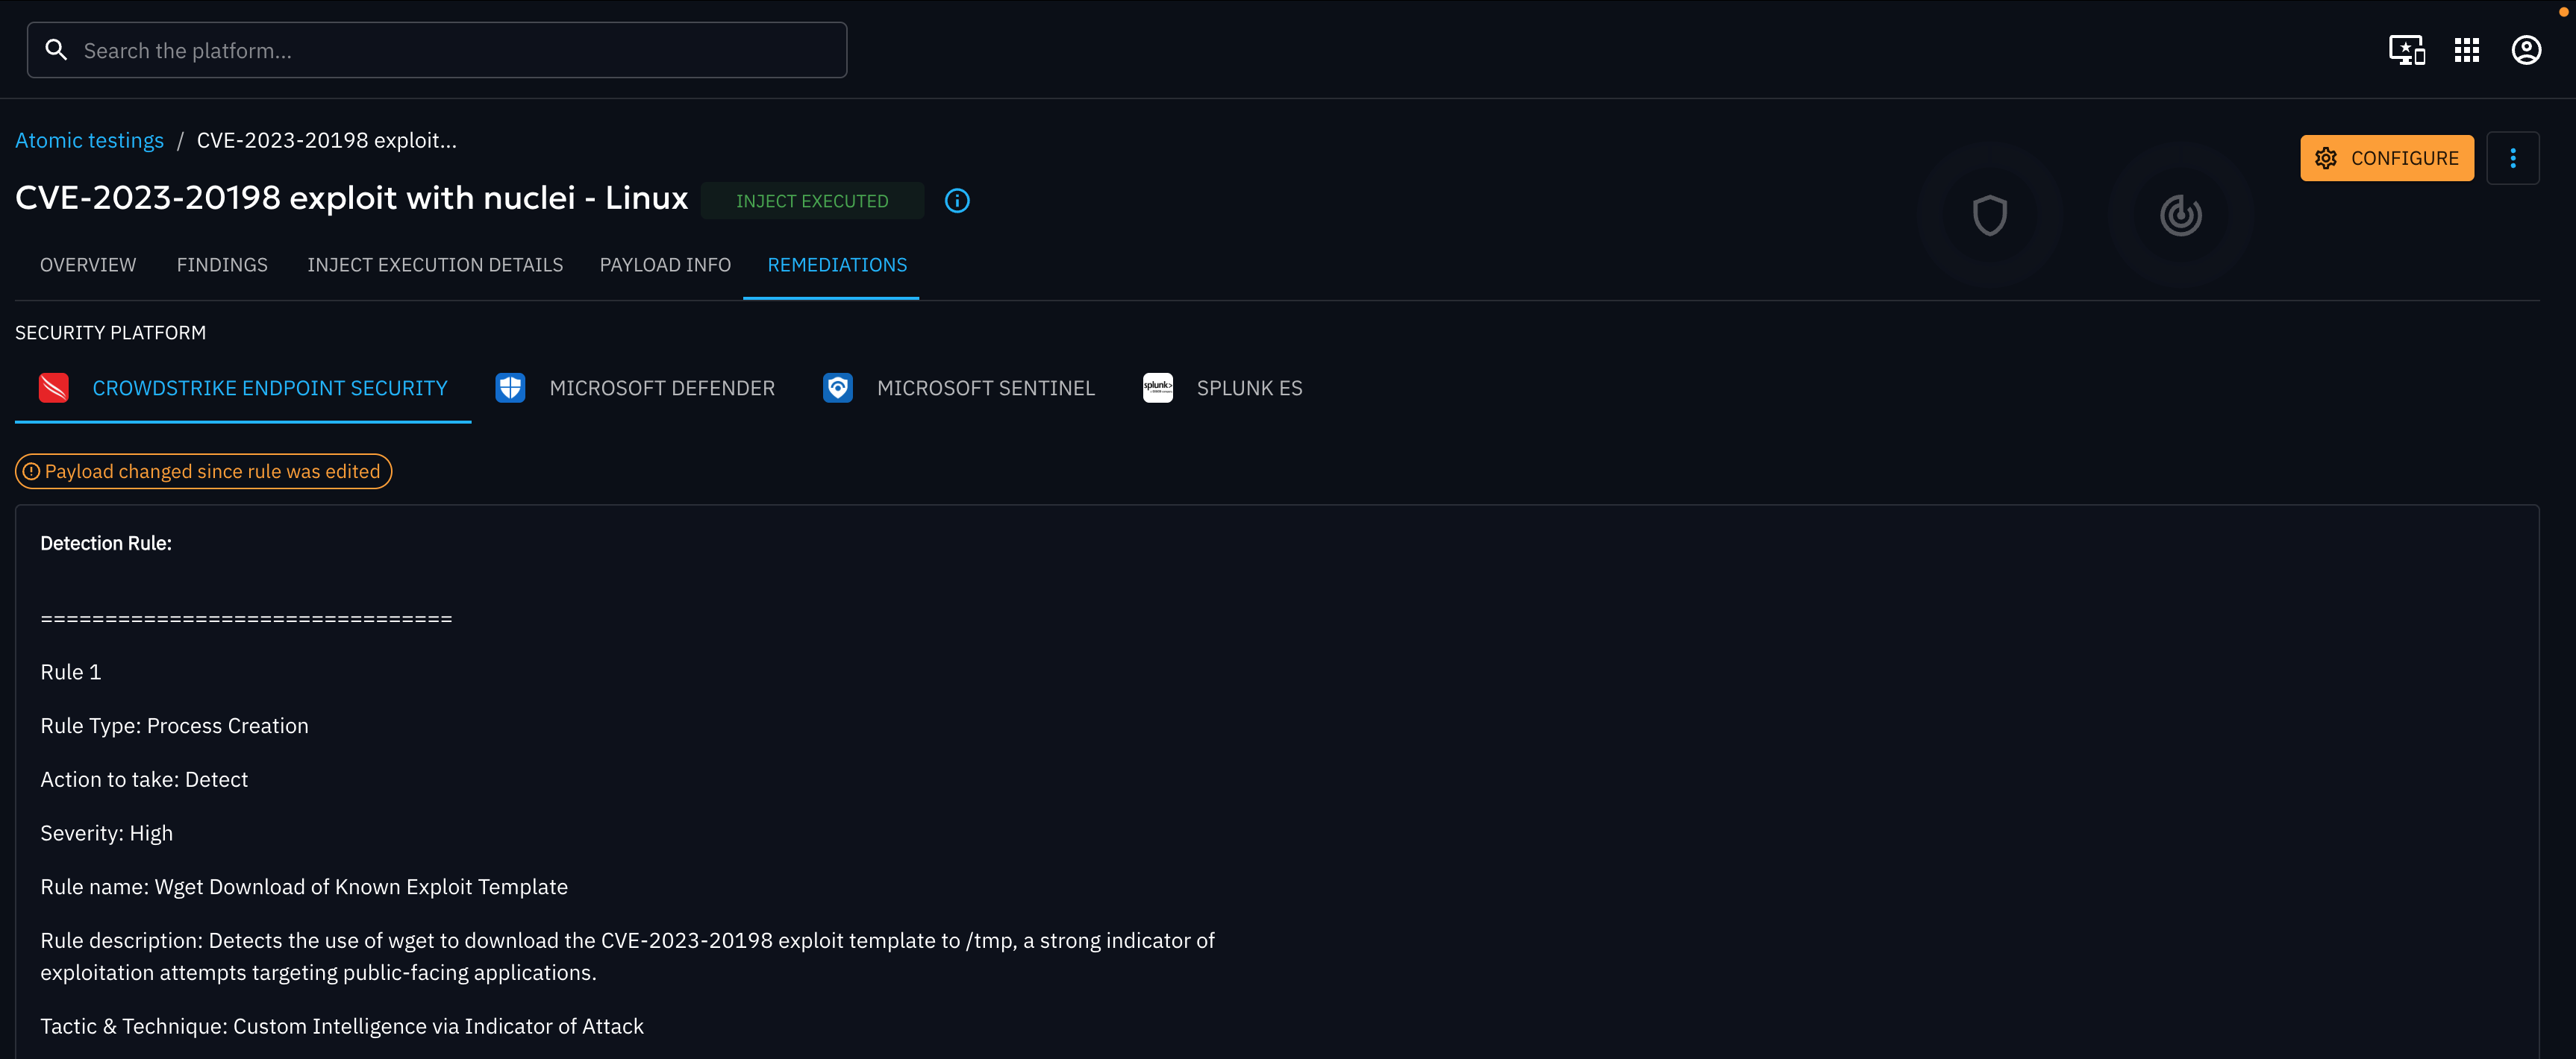The height and width of the screenshot is (1059, 2576).
Task: Open the three-dot more options menu
Action: 2512,158
